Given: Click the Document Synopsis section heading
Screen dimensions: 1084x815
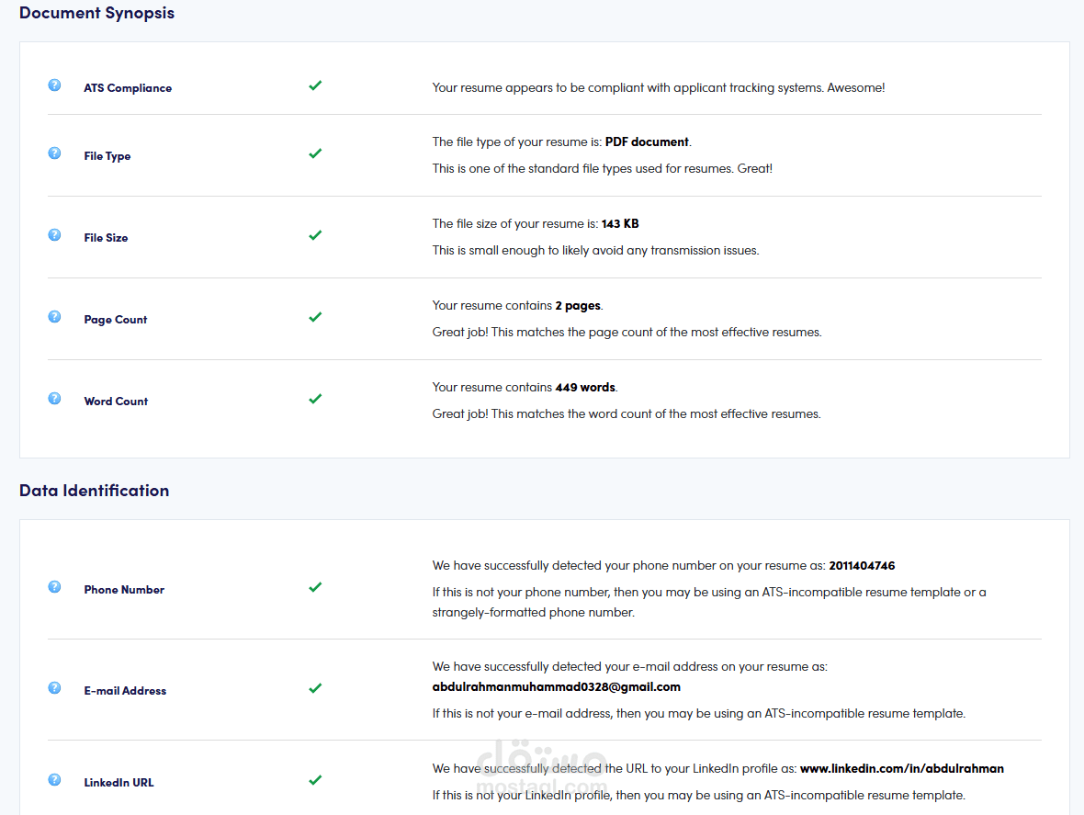Looking at the screenshot, I should [x=96, y=14].
